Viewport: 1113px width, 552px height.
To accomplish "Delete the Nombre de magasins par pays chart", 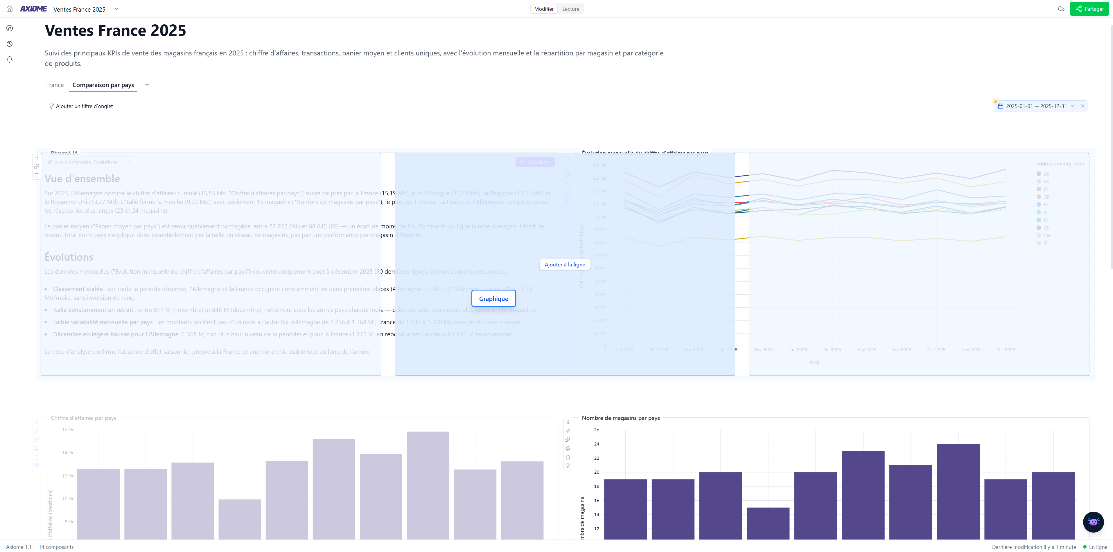I will coord(568,457).
